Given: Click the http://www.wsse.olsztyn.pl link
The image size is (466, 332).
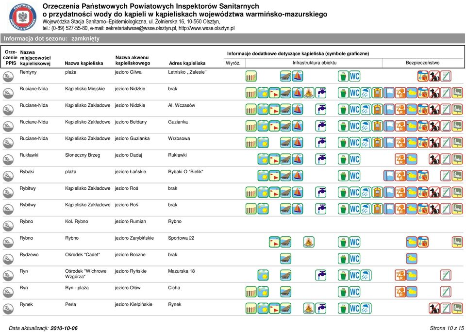Looking at the screenshot, I should [x=207, y=29].
